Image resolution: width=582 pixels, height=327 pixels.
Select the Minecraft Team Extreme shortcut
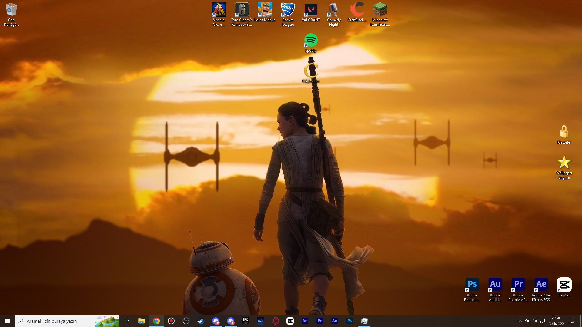tap(380, 14)
